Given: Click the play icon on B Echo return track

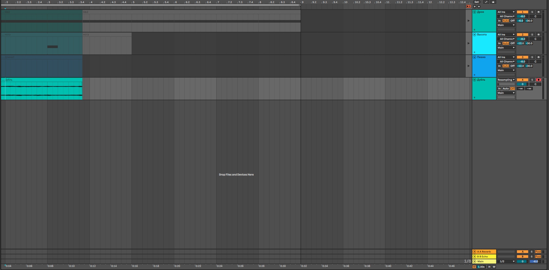Looking at the screenshot, I should [x=475, y=257].
